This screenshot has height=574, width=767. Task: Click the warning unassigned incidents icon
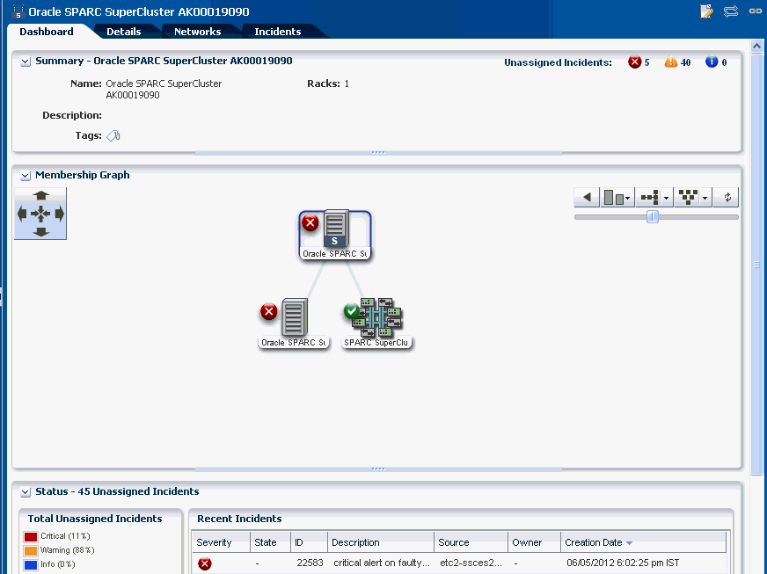[x=670, y=62]
